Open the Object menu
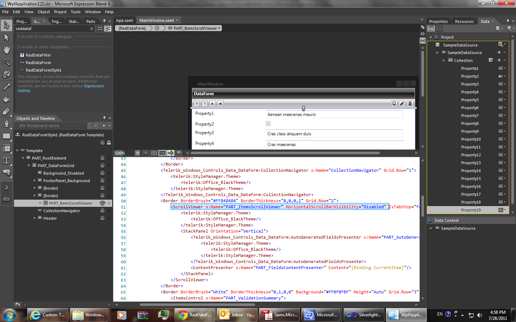 44,12
